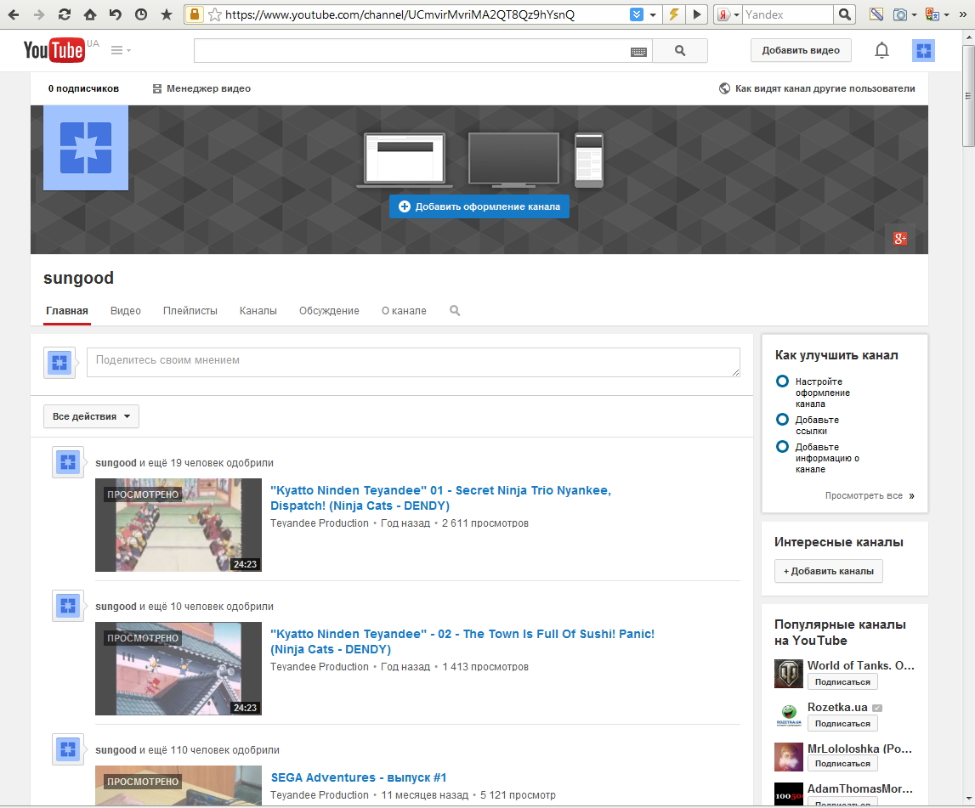Open SEGA Adventures - выпуск #1 link

(359, 777)
